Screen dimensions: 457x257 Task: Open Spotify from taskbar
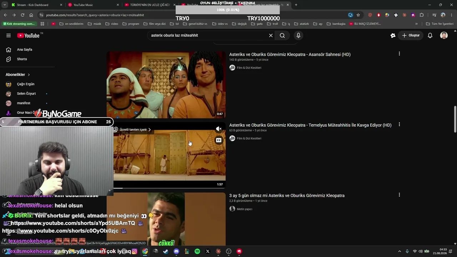coord(197,251)
